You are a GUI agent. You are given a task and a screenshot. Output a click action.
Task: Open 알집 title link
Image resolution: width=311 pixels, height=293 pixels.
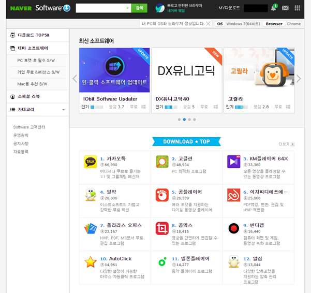point(258,258)
